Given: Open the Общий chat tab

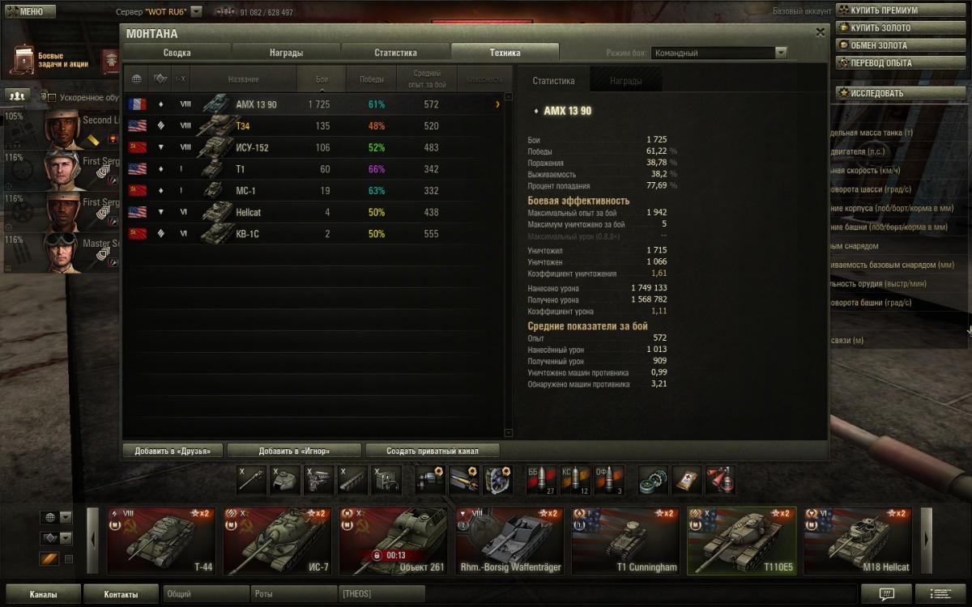Looking at the screenshot, I should click(205, 594).
